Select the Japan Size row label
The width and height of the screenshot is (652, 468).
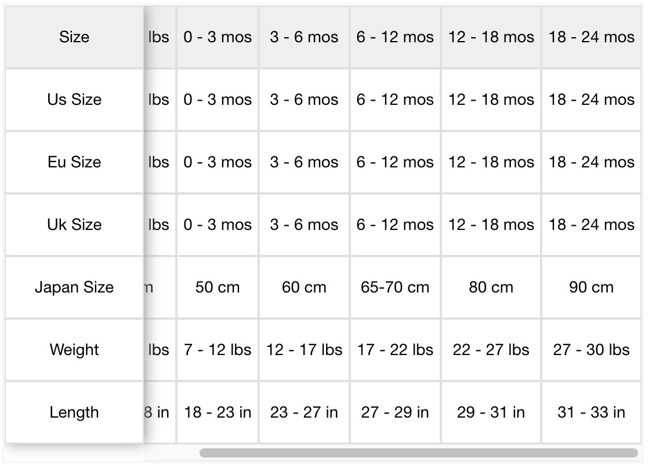coord(74,287)
